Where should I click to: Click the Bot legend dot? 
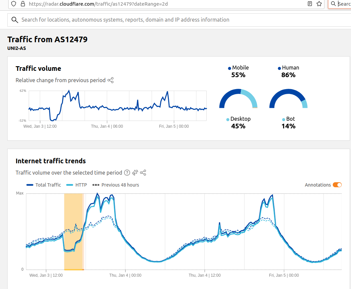(x=284, y=120)
